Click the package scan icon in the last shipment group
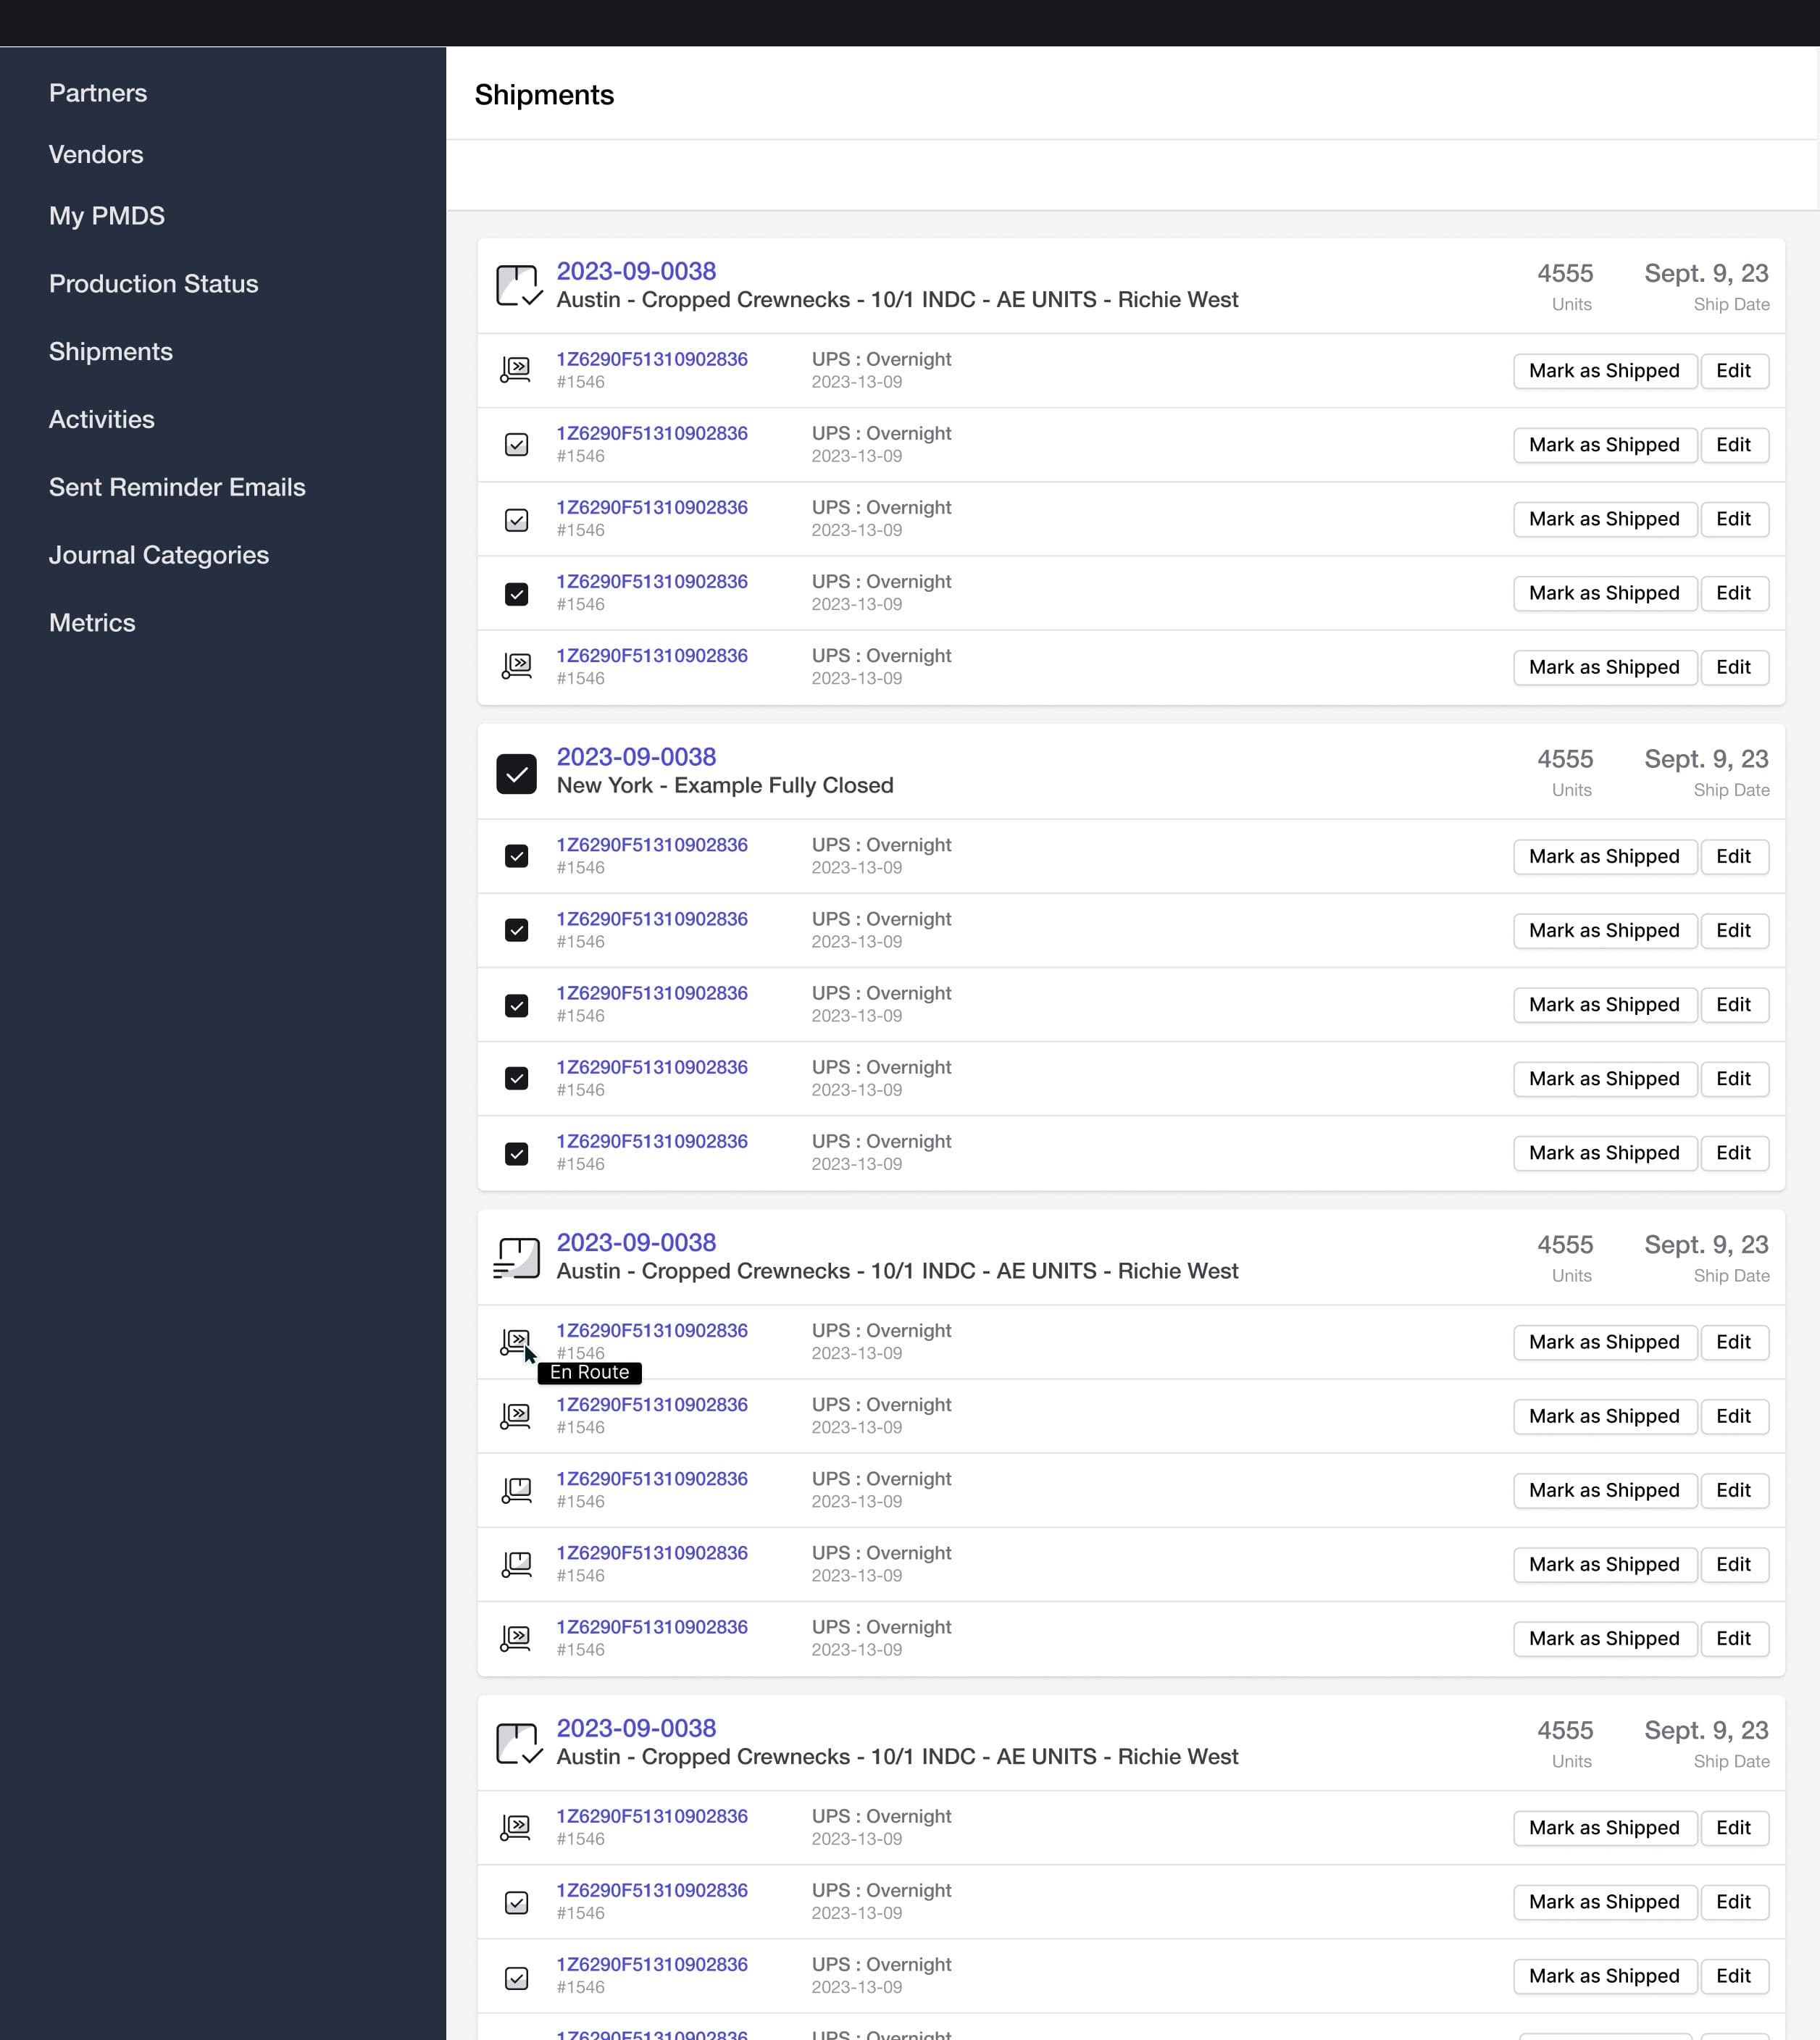 517,1827
